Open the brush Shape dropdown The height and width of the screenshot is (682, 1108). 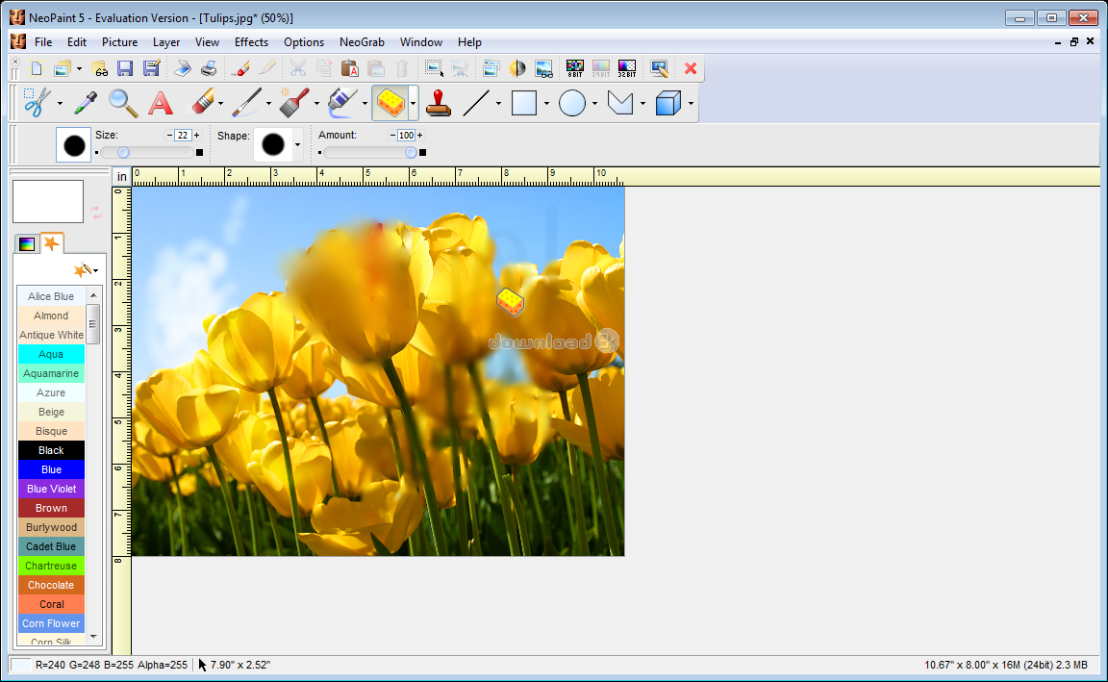coord(297,145)
